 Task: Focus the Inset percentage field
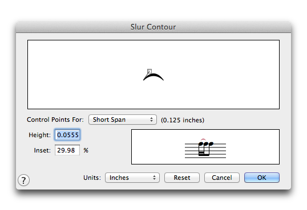(67, 150)
